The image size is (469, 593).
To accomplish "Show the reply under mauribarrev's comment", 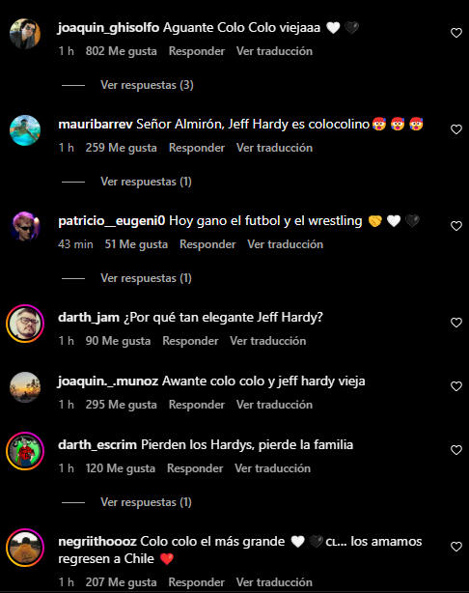I will [x=146, y=182].
